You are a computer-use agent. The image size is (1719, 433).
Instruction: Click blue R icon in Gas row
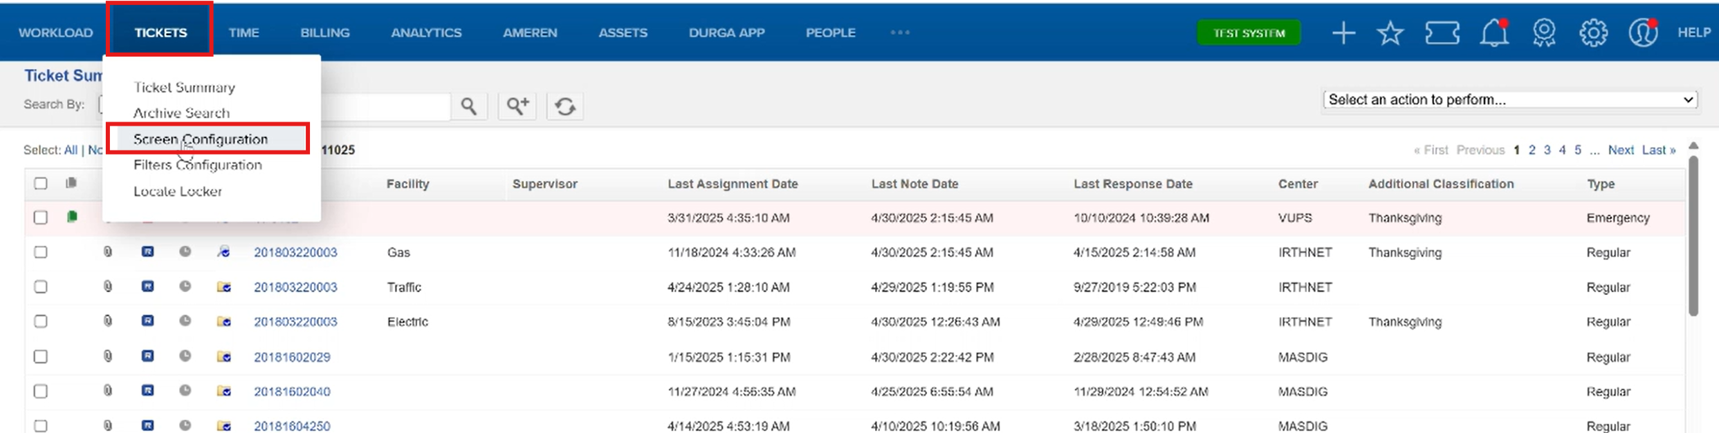click(147, 252)
